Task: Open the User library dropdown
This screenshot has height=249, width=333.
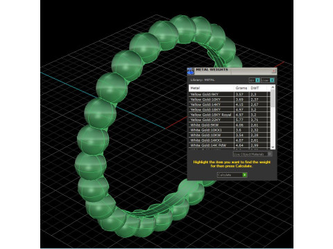Action: (x=268, y=80)
